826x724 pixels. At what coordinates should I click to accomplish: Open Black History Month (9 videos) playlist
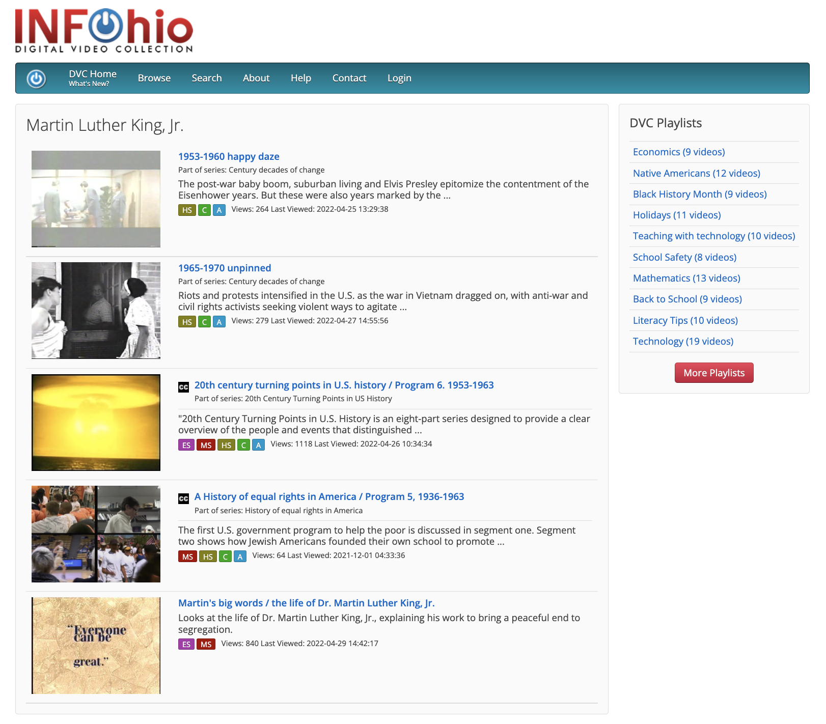click(x=700, y=194)
